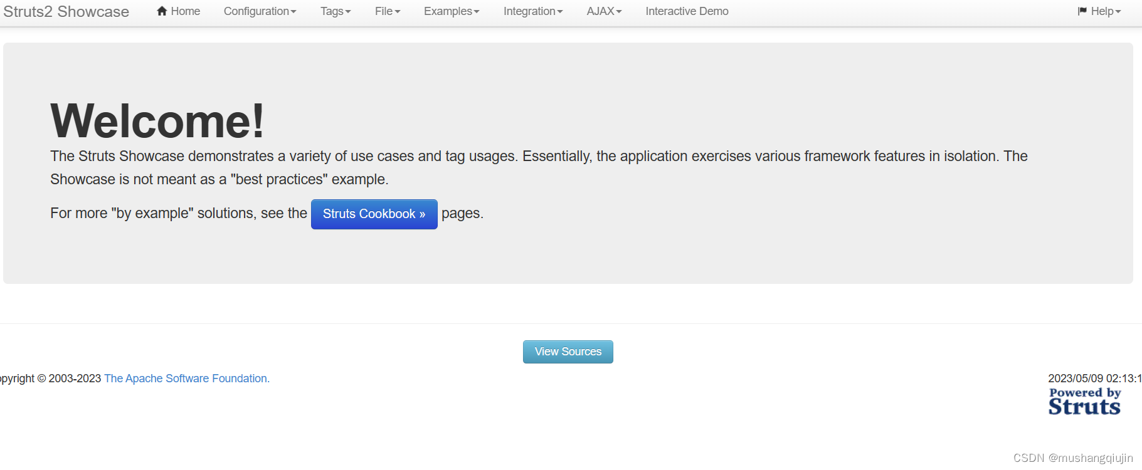Viewport: 1142px width, 470px height.
Task: Open The Apache Software Foundation link
Action: click(187, 379)
